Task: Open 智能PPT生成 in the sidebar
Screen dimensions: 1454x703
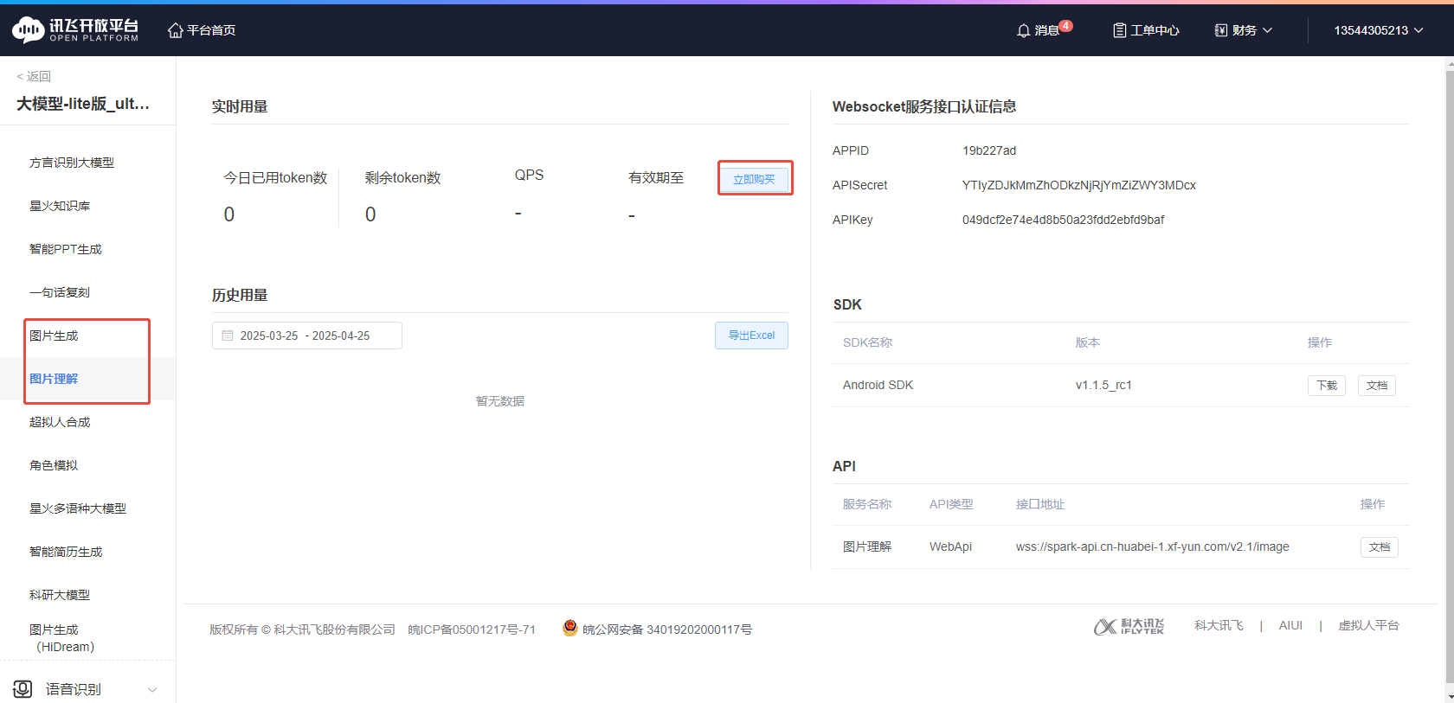Action: click(66, 249)
